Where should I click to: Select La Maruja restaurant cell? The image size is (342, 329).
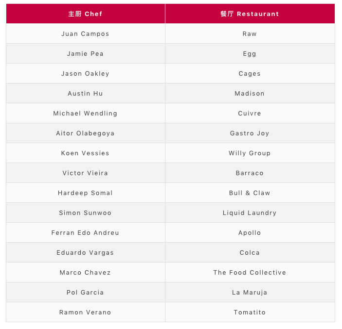(250, 292)
